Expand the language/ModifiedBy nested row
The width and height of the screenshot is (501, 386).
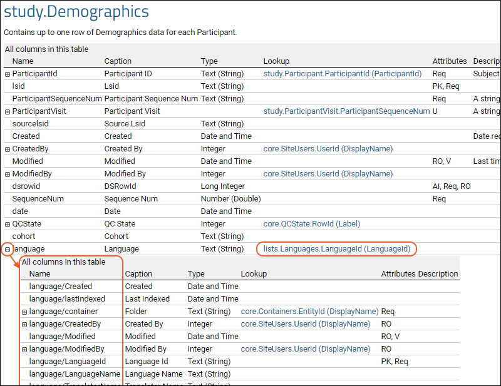24,349
